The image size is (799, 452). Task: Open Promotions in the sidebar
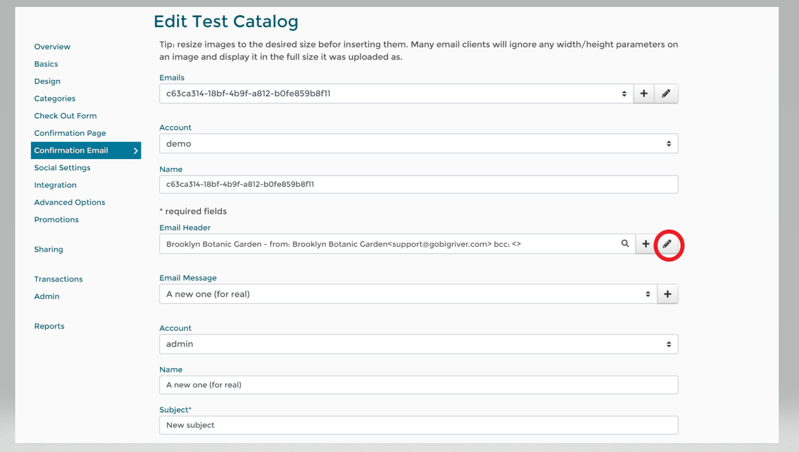coord(56,219)
